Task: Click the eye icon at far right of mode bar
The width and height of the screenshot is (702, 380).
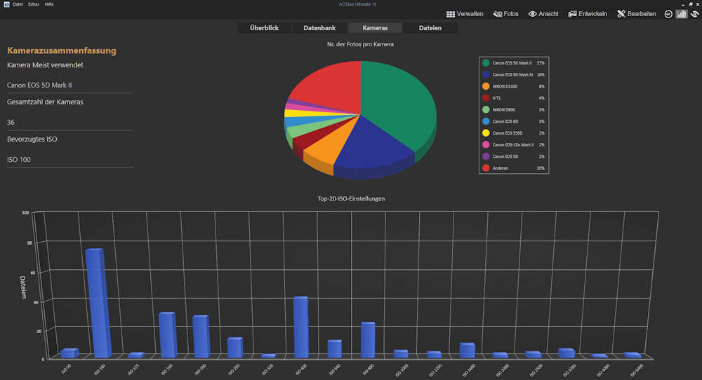Action: (x=694, y=14)
